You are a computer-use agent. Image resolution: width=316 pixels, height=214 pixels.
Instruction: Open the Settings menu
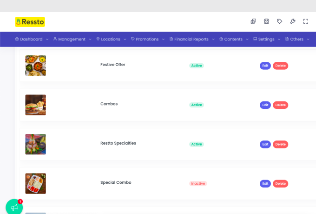(x=267, y=39)
